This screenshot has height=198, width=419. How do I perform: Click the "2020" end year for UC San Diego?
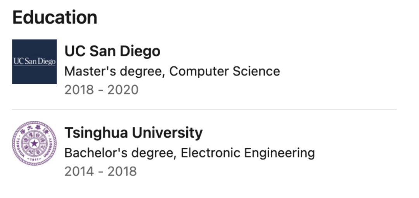point(123,90)
